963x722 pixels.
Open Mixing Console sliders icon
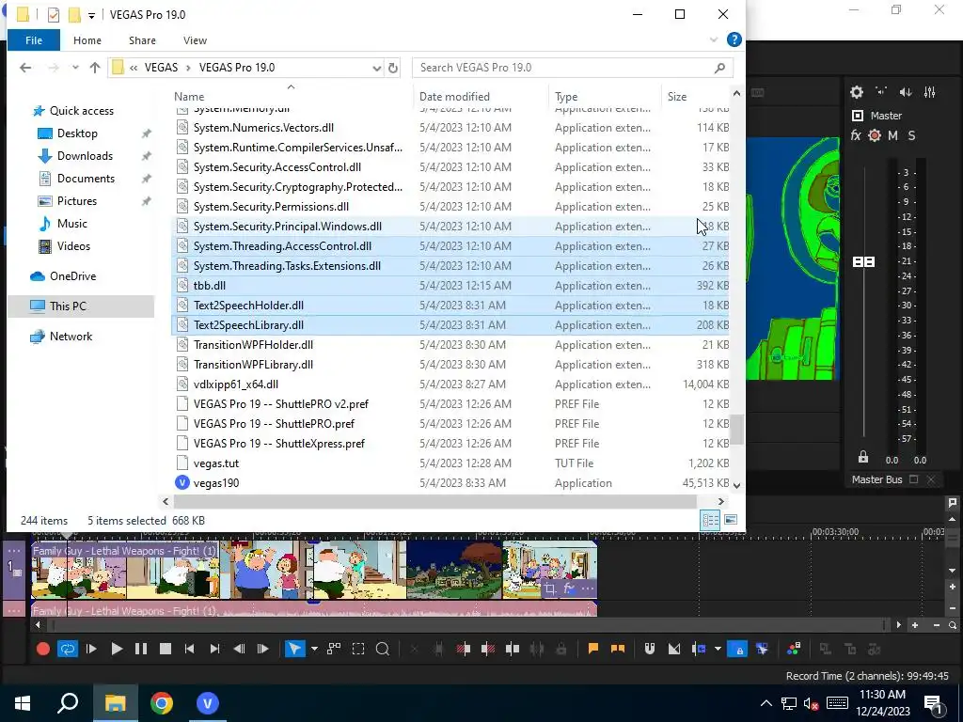(930, 92)
